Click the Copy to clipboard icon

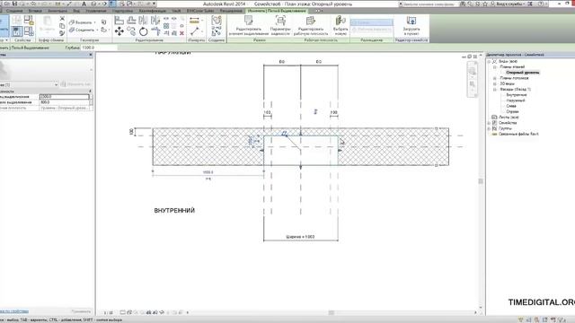62,26
